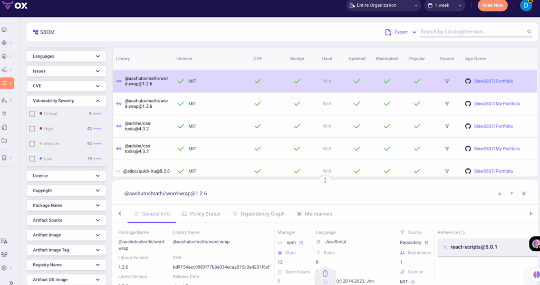Tick the Low severity checkbox
Viewport: 540px width, 285px height.
(32, 158)
